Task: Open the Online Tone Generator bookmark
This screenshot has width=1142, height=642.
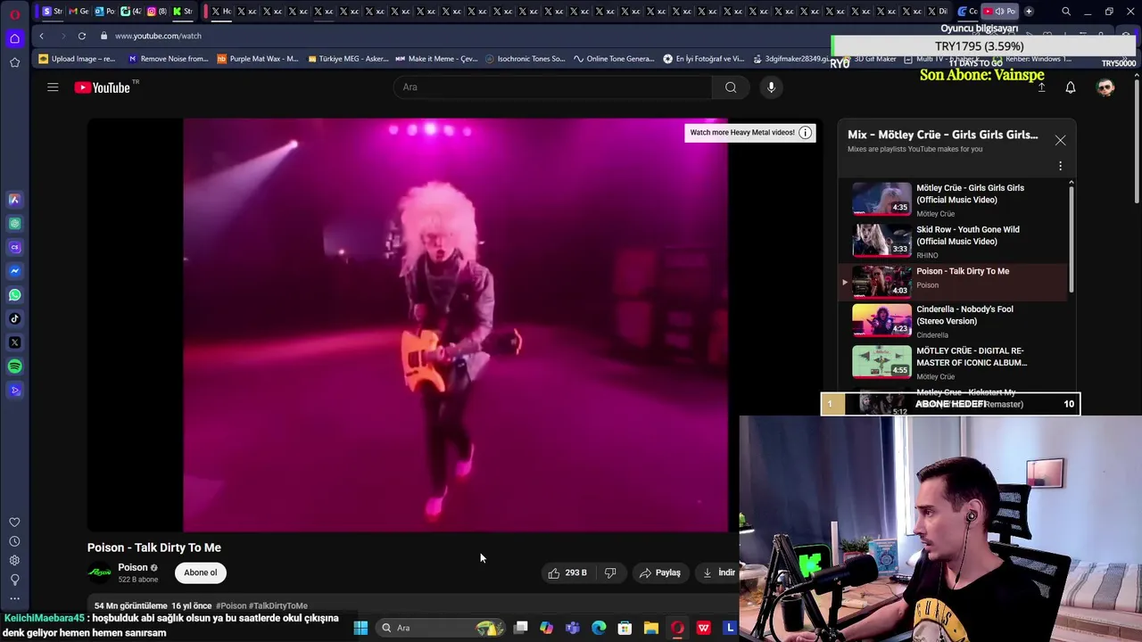Action: point(615,59)
